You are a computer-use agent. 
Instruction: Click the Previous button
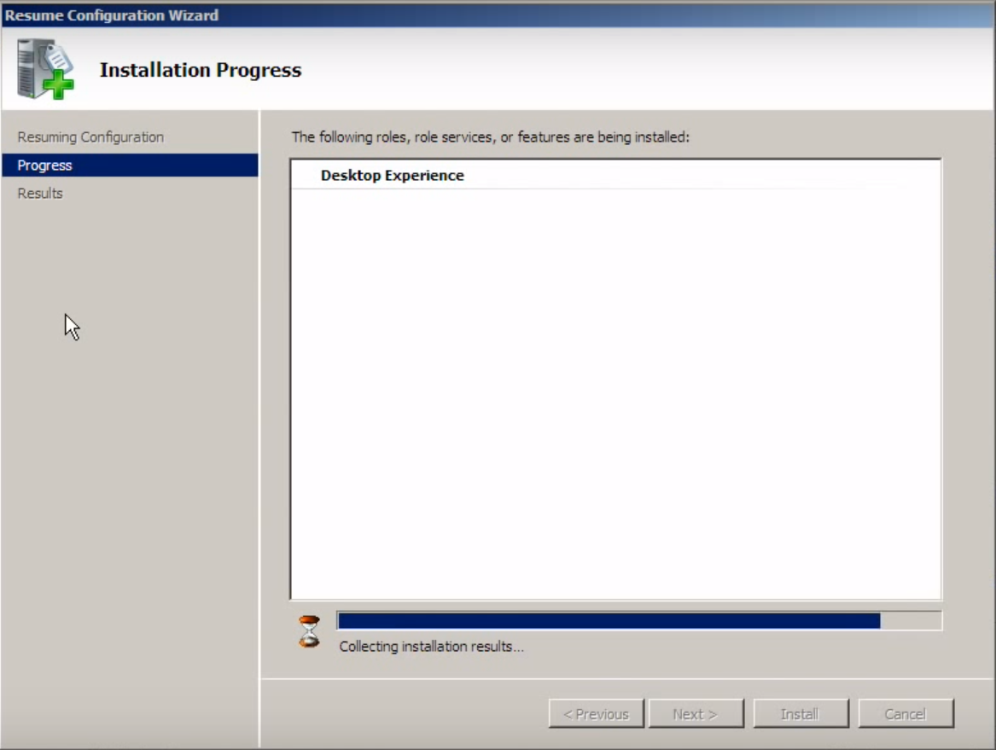point(596,714)
